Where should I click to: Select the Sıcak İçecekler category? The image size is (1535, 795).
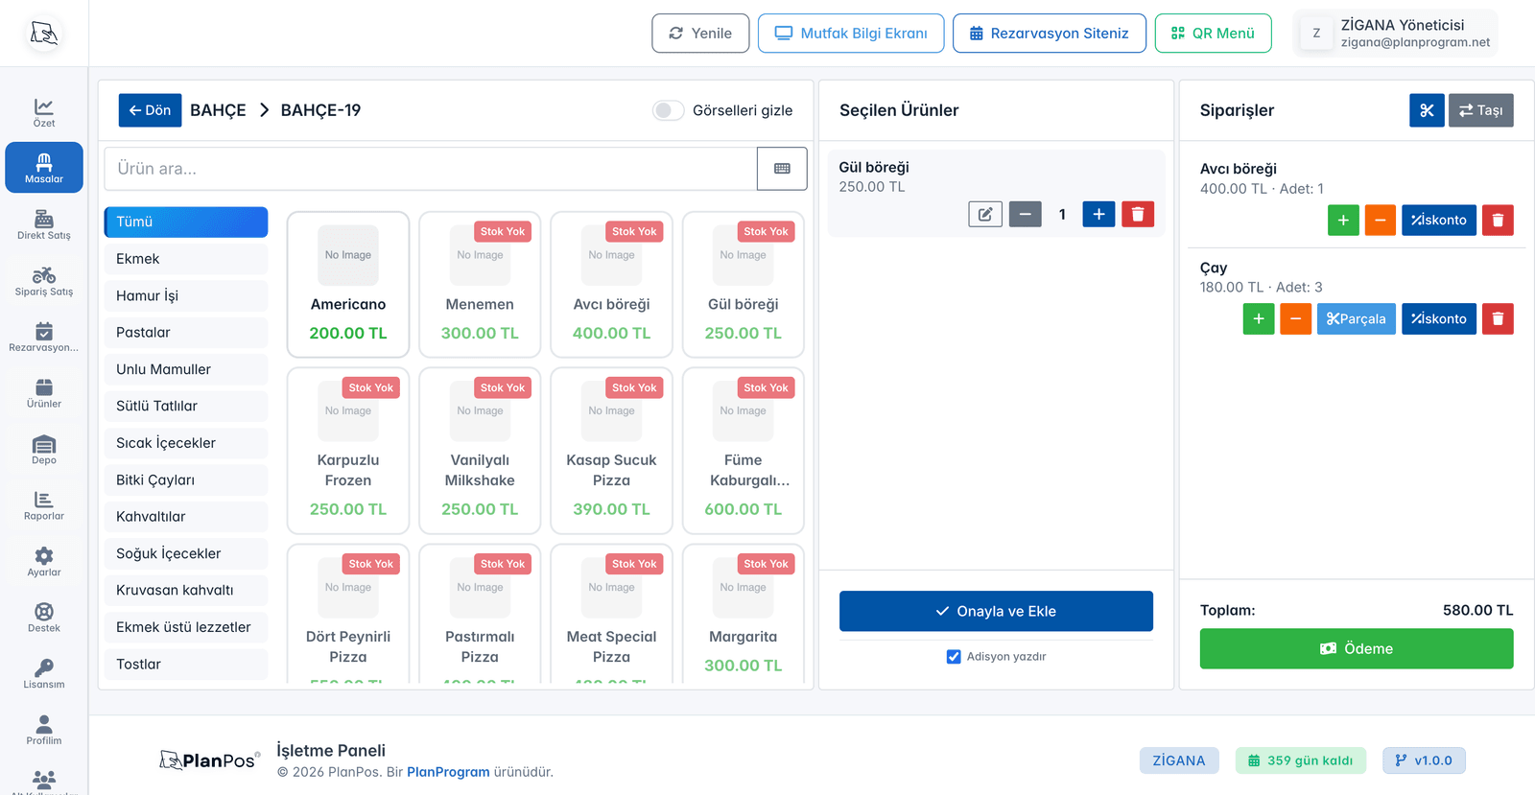[186, 443]
